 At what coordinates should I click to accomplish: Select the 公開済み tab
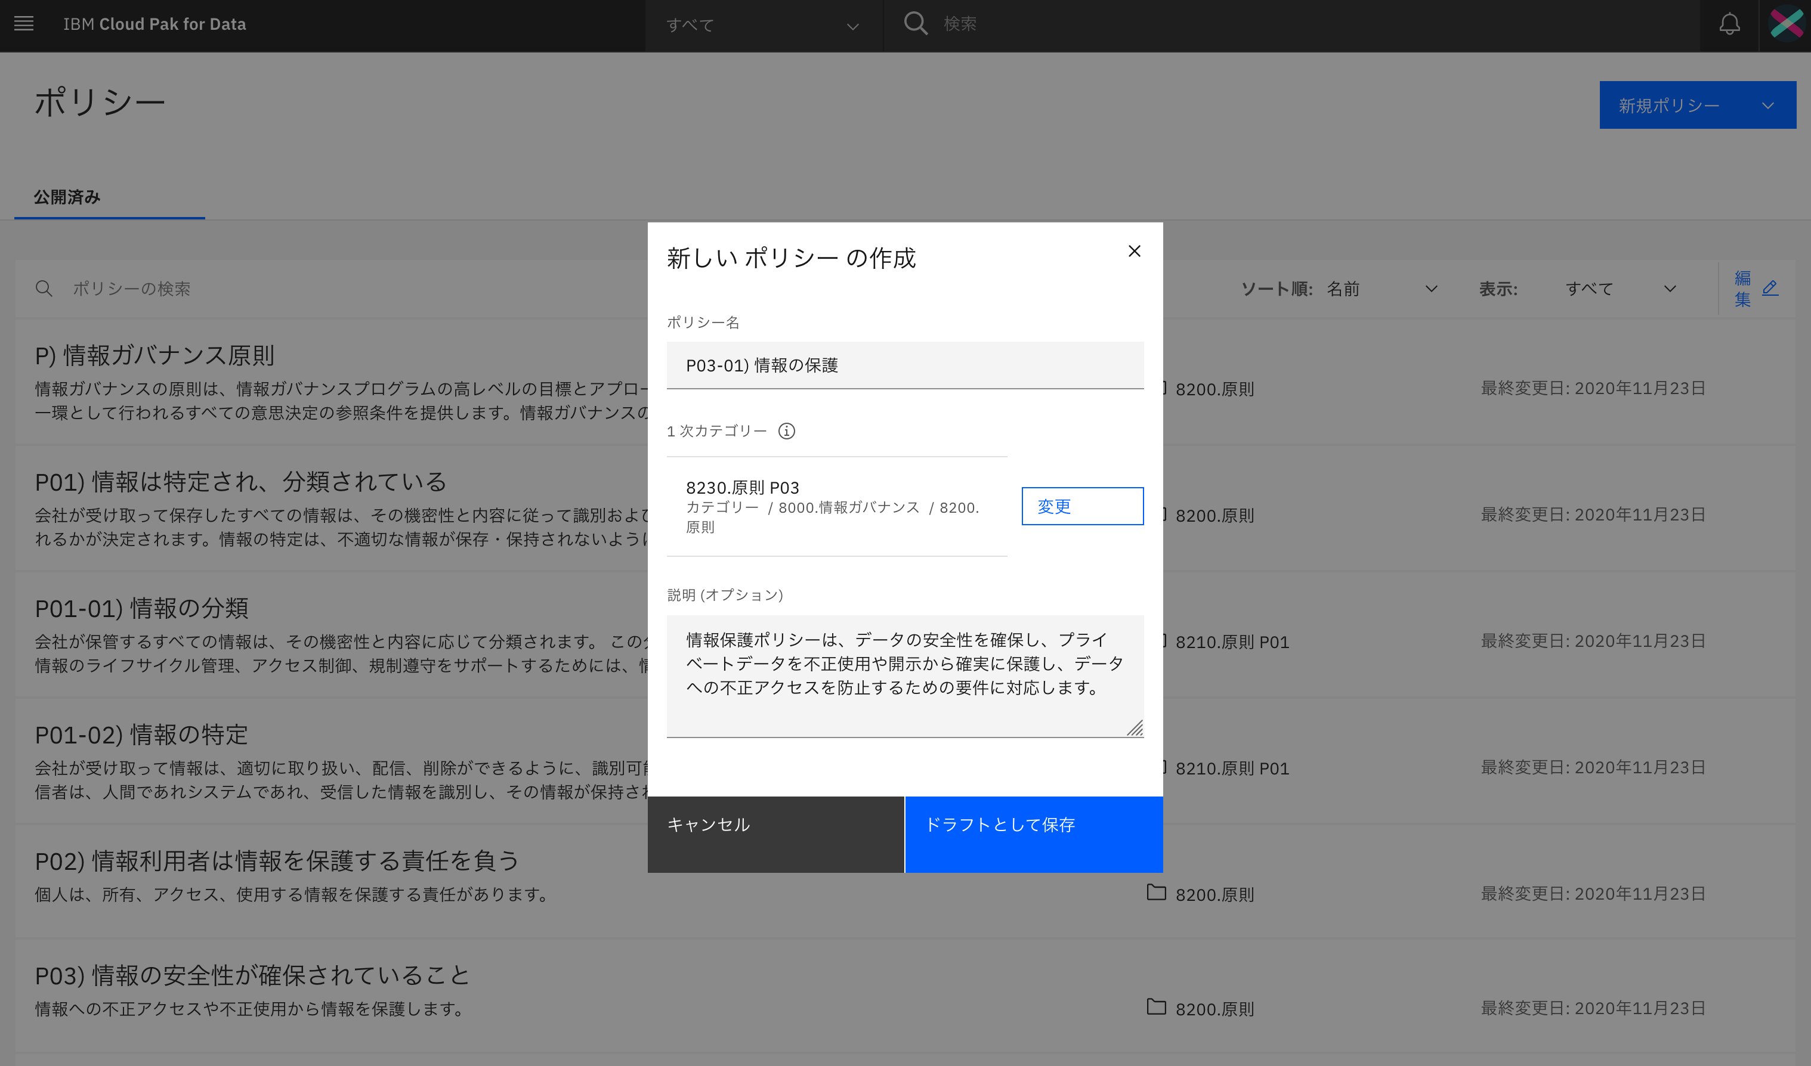click(x=67, y=197)
